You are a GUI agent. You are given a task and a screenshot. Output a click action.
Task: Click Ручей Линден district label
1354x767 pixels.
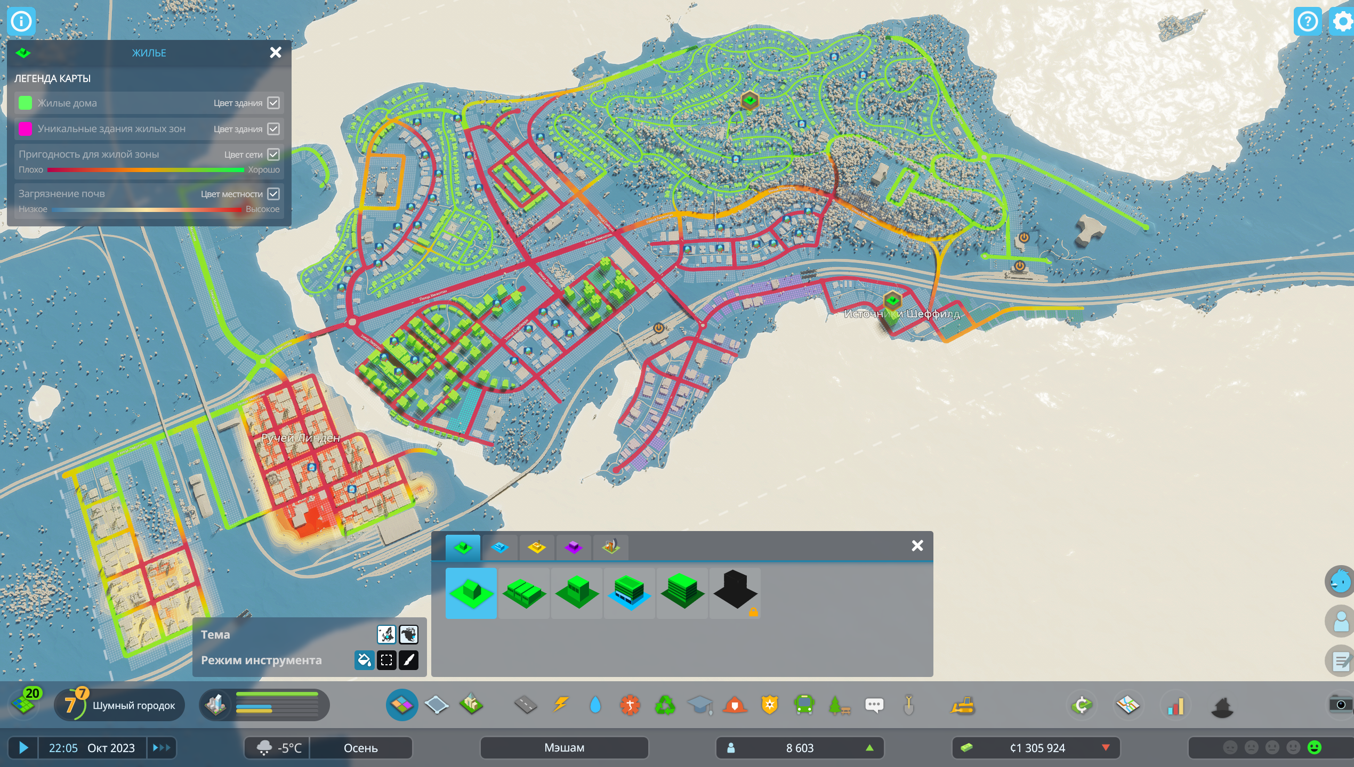[x=301, y=438]
